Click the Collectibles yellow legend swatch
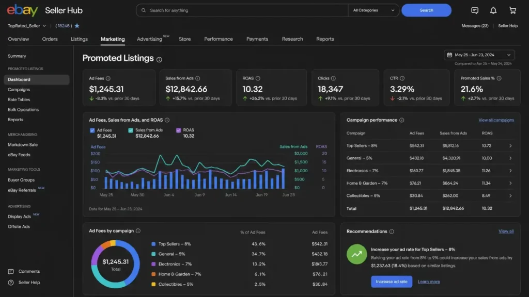 pos(153,285)
